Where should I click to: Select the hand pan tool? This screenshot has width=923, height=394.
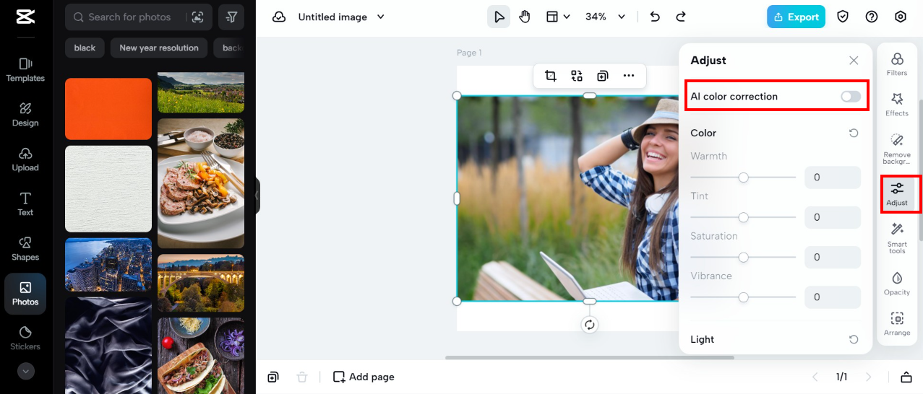(525, 17)
